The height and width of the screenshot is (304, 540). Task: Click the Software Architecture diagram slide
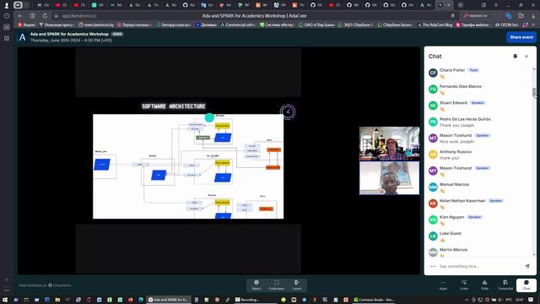pos(188,166)
